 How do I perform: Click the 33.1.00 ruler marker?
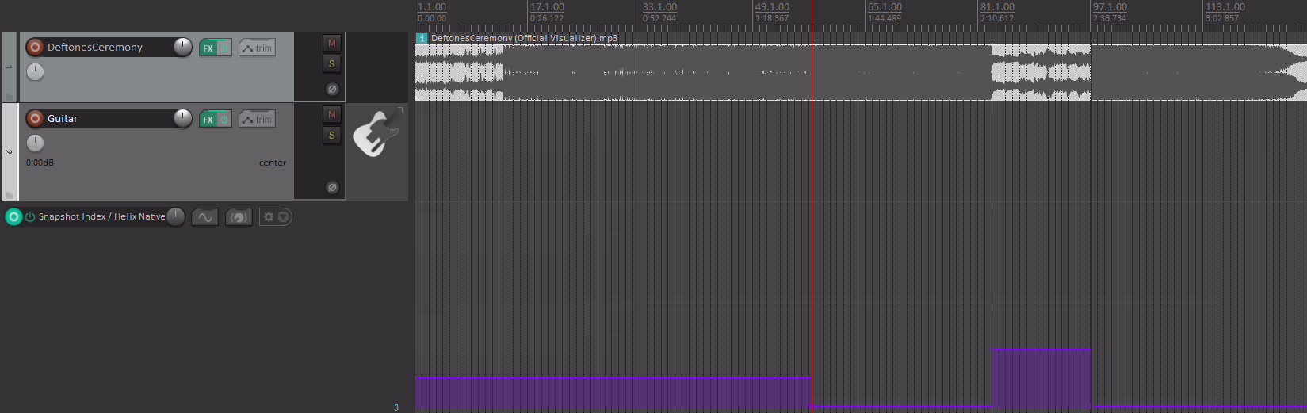pos(659,7)
